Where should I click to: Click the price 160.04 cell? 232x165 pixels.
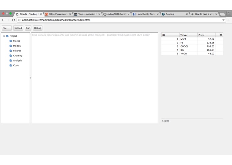coord(206,50)
